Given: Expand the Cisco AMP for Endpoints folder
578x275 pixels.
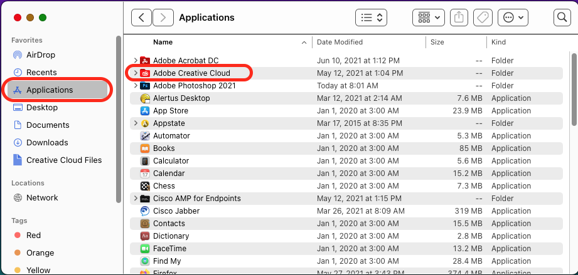Looking at the screenshot, I should [x=136, y=198].
